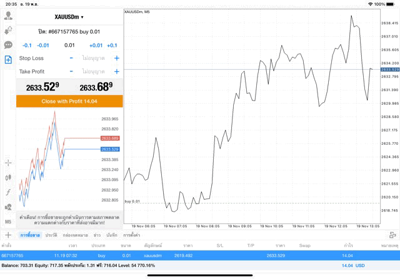Open the quotes arrows icon in sidebar
This screenshot has width=400, height=279.
tap(8, 31)
